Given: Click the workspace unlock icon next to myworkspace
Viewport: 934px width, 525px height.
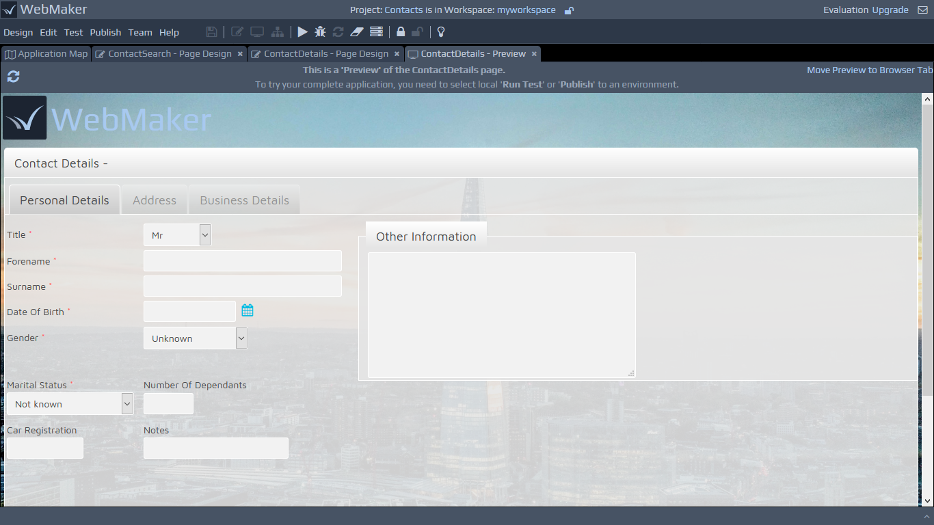Looking at the screenshot, I should pyautogui.click(x=569, y=10).
